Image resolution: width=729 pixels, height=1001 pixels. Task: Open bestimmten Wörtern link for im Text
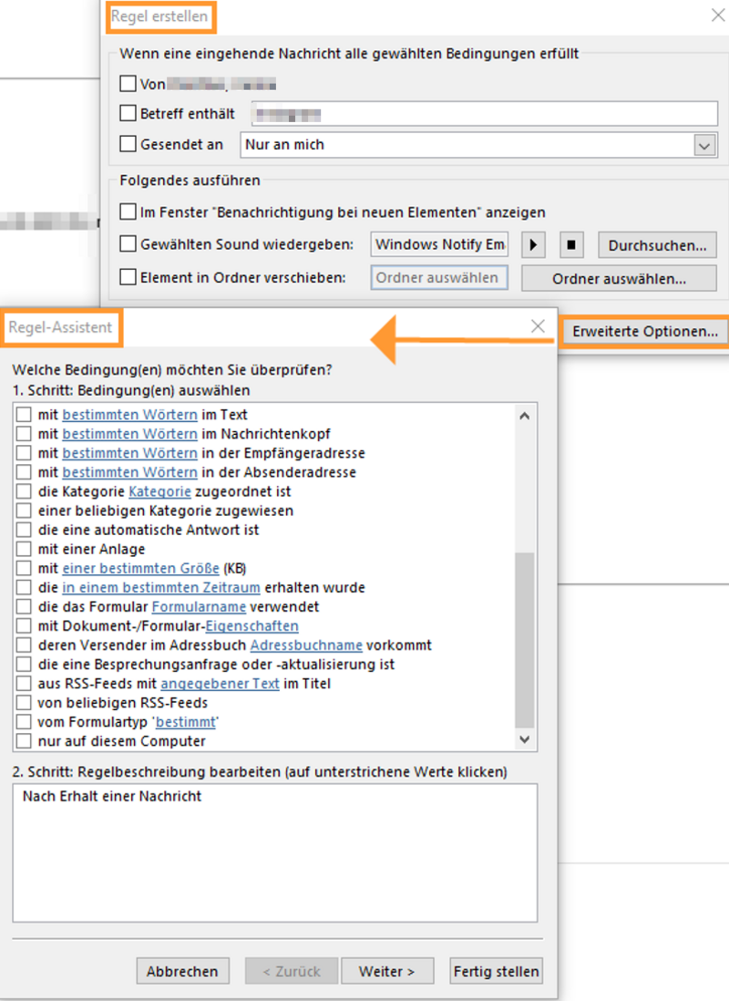[x=129, y=414]
